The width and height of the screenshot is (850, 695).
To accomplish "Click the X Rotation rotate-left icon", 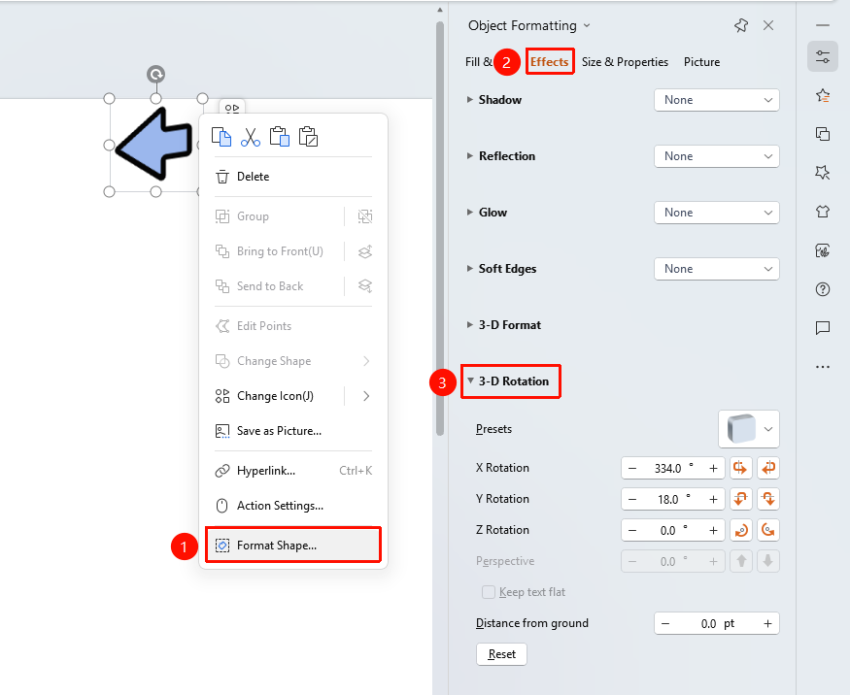I will 740,468.
